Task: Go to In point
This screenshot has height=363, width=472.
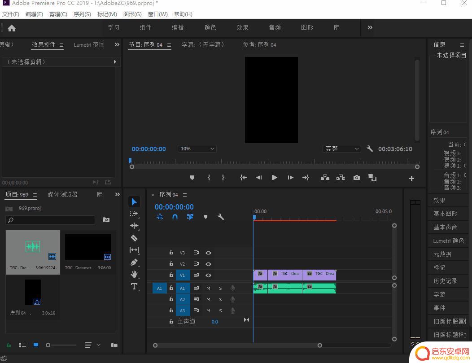Action: click(243, 178)
